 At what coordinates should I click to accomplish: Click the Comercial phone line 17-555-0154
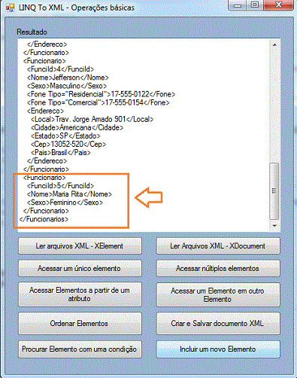click(98, 102)
